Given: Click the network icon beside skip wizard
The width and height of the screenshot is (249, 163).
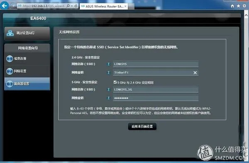Looking at the screenshot, I should (10, 33).
